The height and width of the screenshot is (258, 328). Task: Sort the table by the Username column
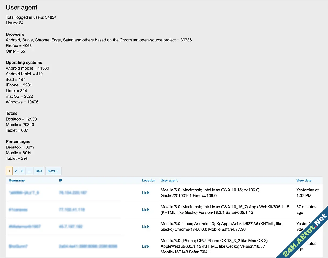pyautogui.click(x=17, y=180)
